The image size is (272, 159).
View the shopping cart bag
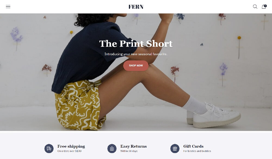pos(264,7)
